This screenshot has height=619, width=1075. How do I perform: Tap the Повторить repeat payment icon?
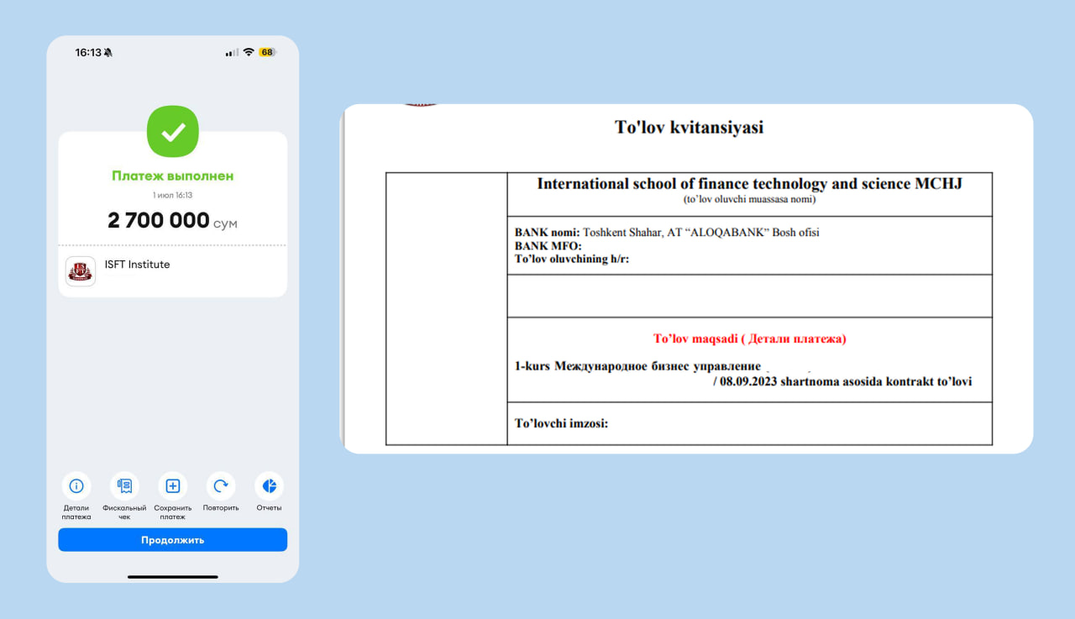(221, 486)
